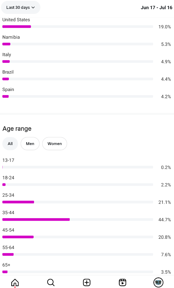This screenshot has width=174, height=288.
Task: Click the 35-44 age range bar
Action: [77, 219]
